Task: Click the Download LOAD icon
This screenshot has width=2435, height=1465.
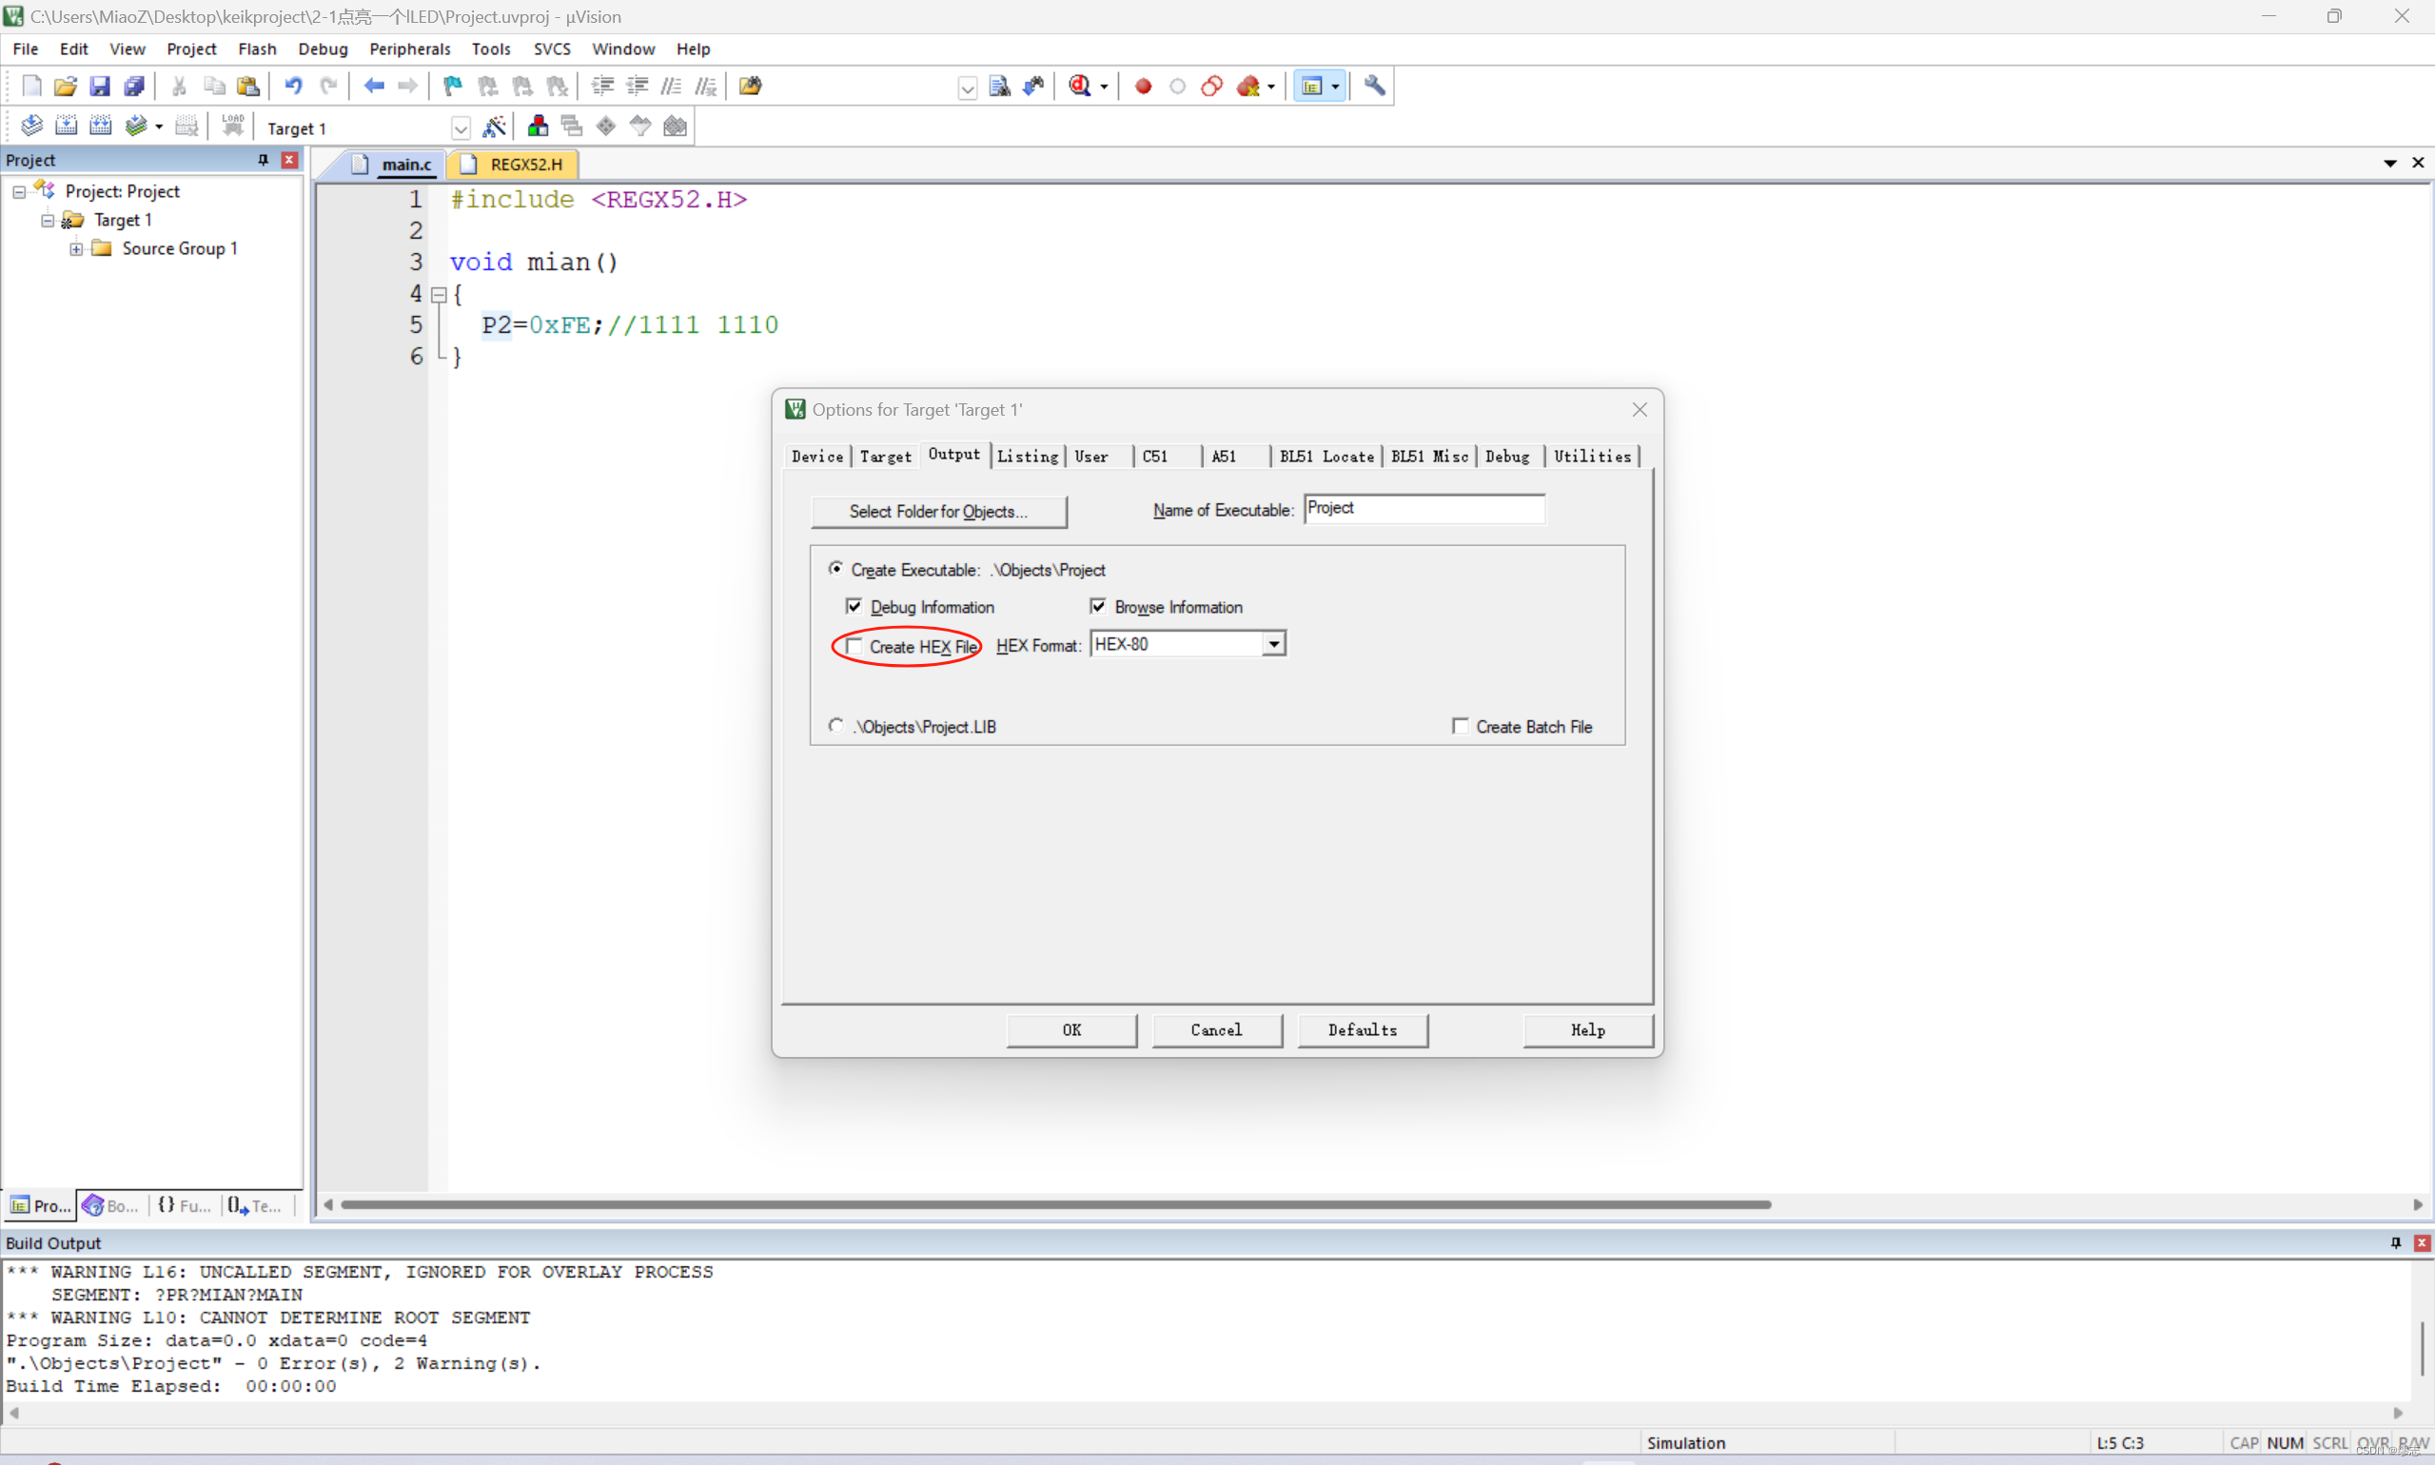Action: point(233,126)
